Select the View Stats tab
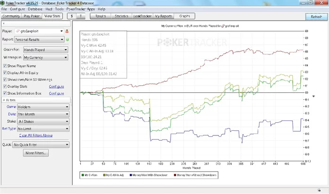Viewport: 329px width, 194px height. pos(52,16)
